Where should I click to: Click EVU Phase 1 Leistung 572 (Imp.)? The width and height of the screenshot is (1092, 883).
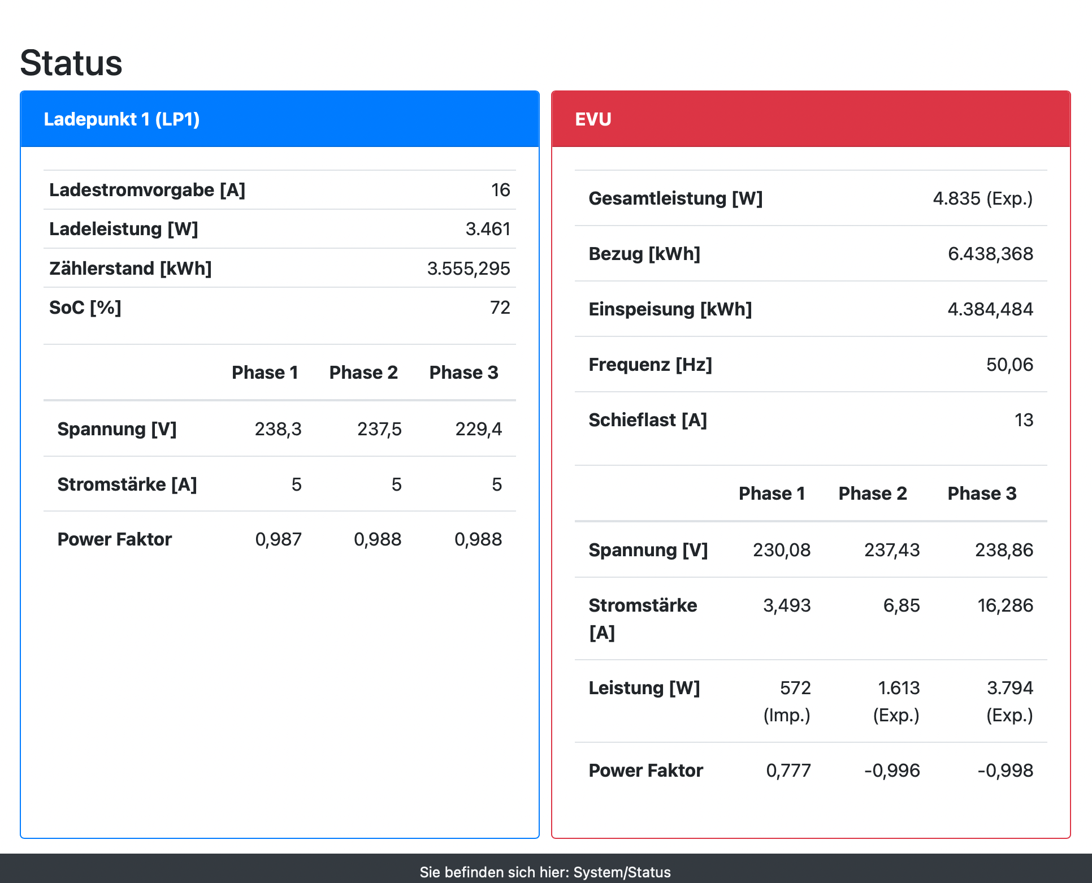tap(787, 701)
